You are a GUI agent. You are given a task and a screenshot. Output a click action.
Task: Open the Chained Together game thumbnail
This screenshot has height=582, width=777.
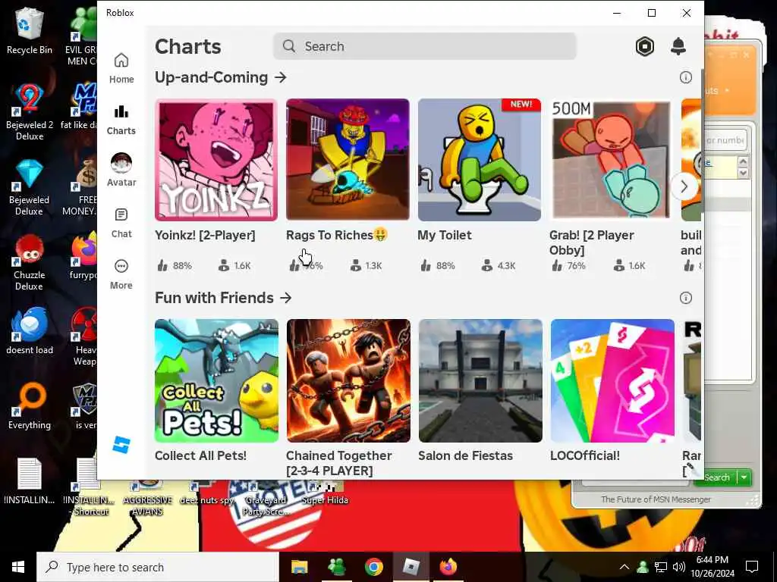[x=348, y=380]
